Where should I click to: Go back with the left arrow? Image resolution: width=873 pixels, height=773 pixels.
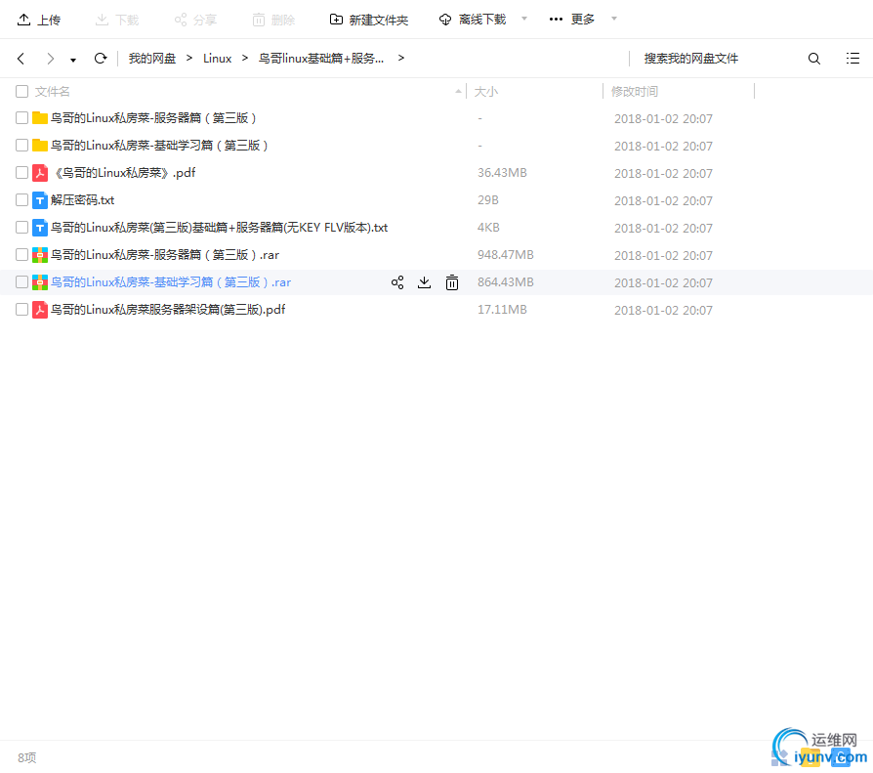(x=21, y=59)
